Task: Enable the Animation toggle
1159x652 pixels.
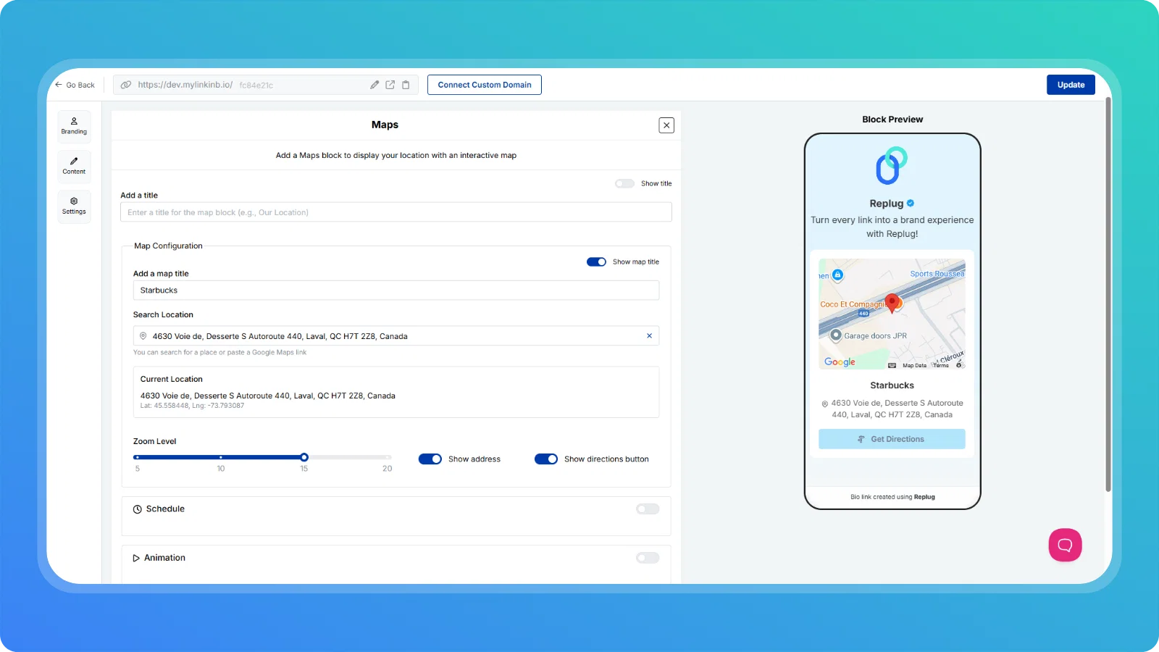Action: 648,558
